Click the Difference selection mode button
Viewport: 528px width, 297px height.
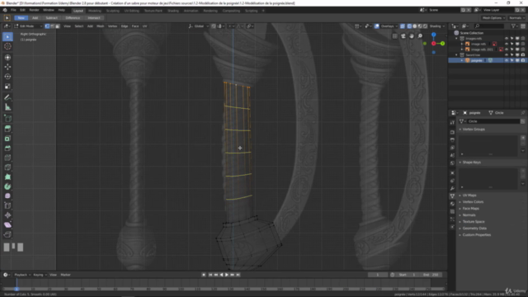(x=73, y=18)
